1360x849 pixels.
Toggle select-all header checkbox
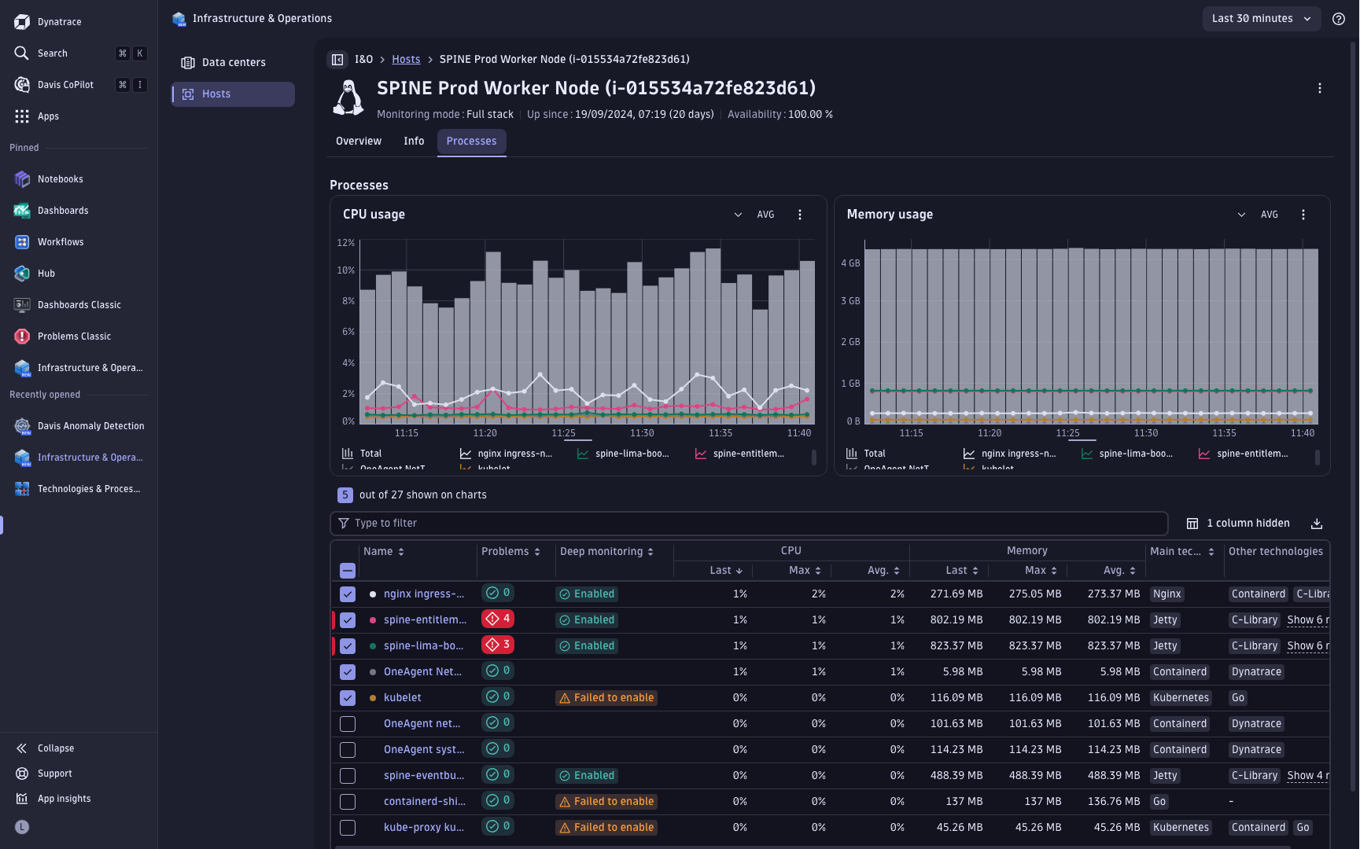[x=348, y=571]
